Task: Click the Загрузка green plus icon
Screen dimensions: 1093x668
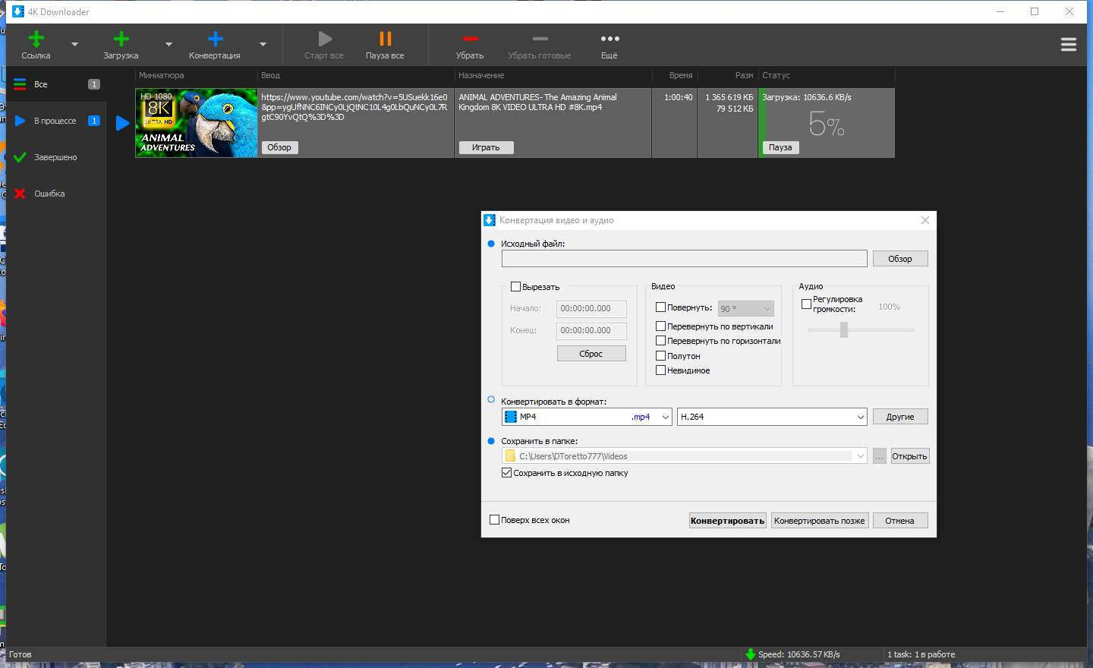Action: pyautogui.click(x=121, y=39)
